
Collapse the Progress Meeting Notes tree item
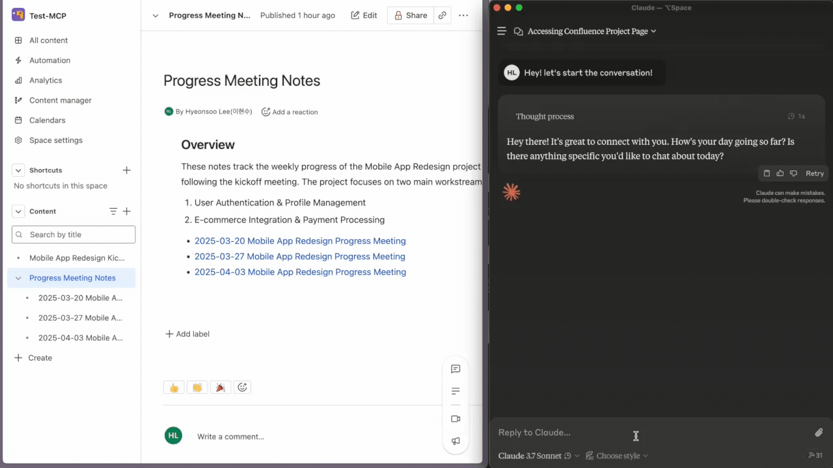[18, 278]
